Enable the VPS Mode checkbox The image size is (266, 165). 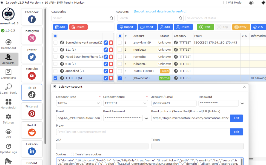tap(225, 3)
